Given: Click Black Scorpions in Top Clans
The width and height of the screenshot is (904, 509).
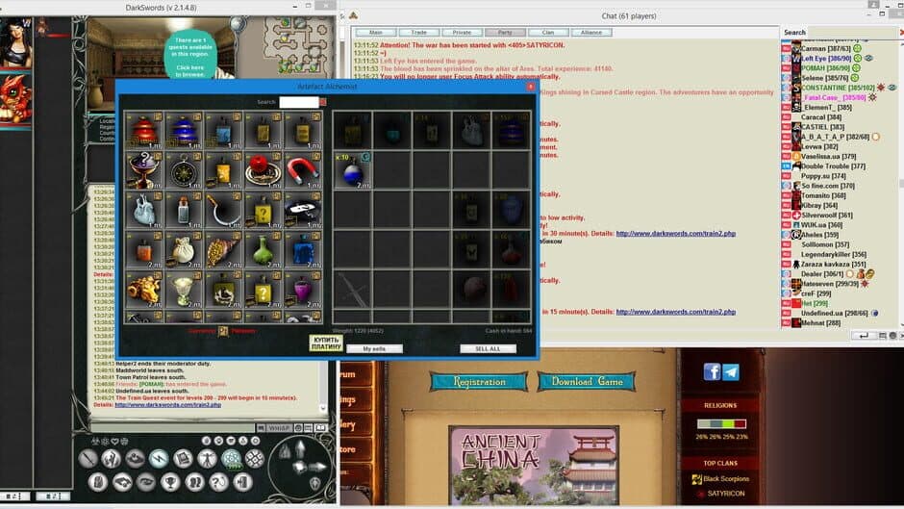Looking at the screenshot, I should click(726, 479).
